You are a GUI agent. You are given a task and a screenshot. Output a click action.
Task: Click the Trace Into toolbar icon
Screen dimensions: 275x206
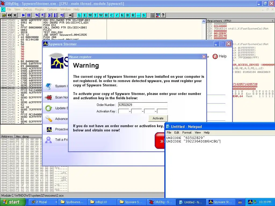[x=50, y=15]
